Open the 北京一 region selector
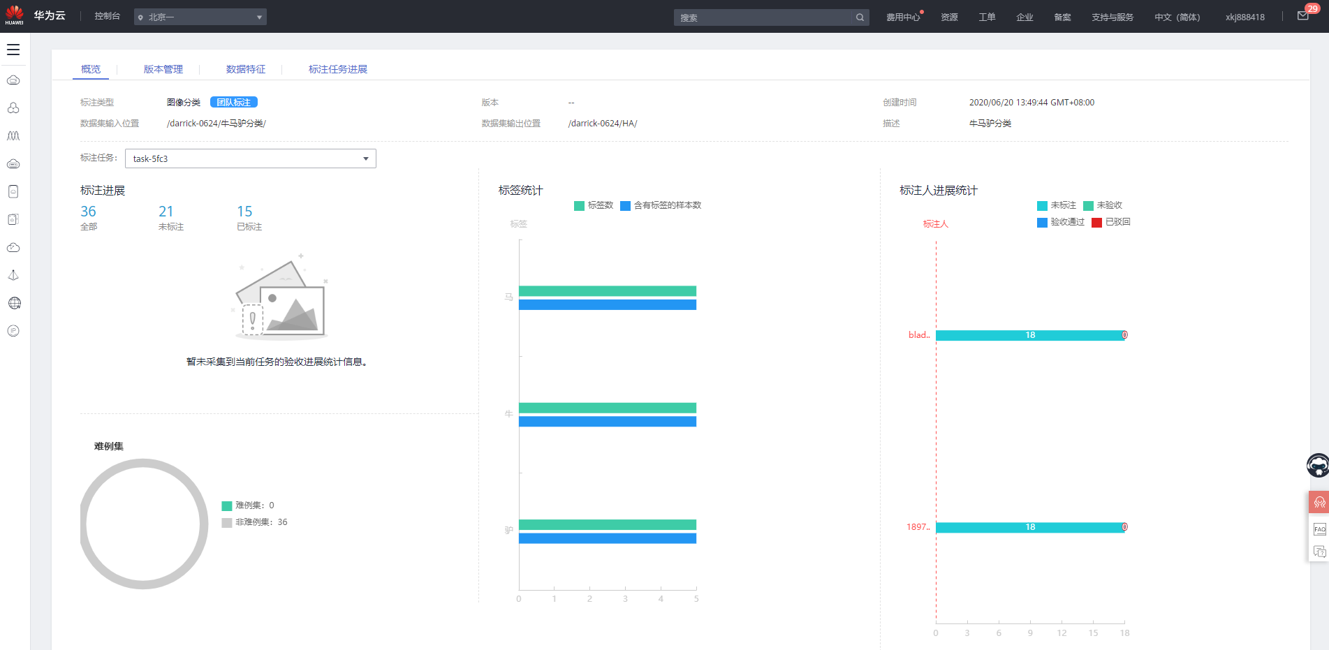 200,17
